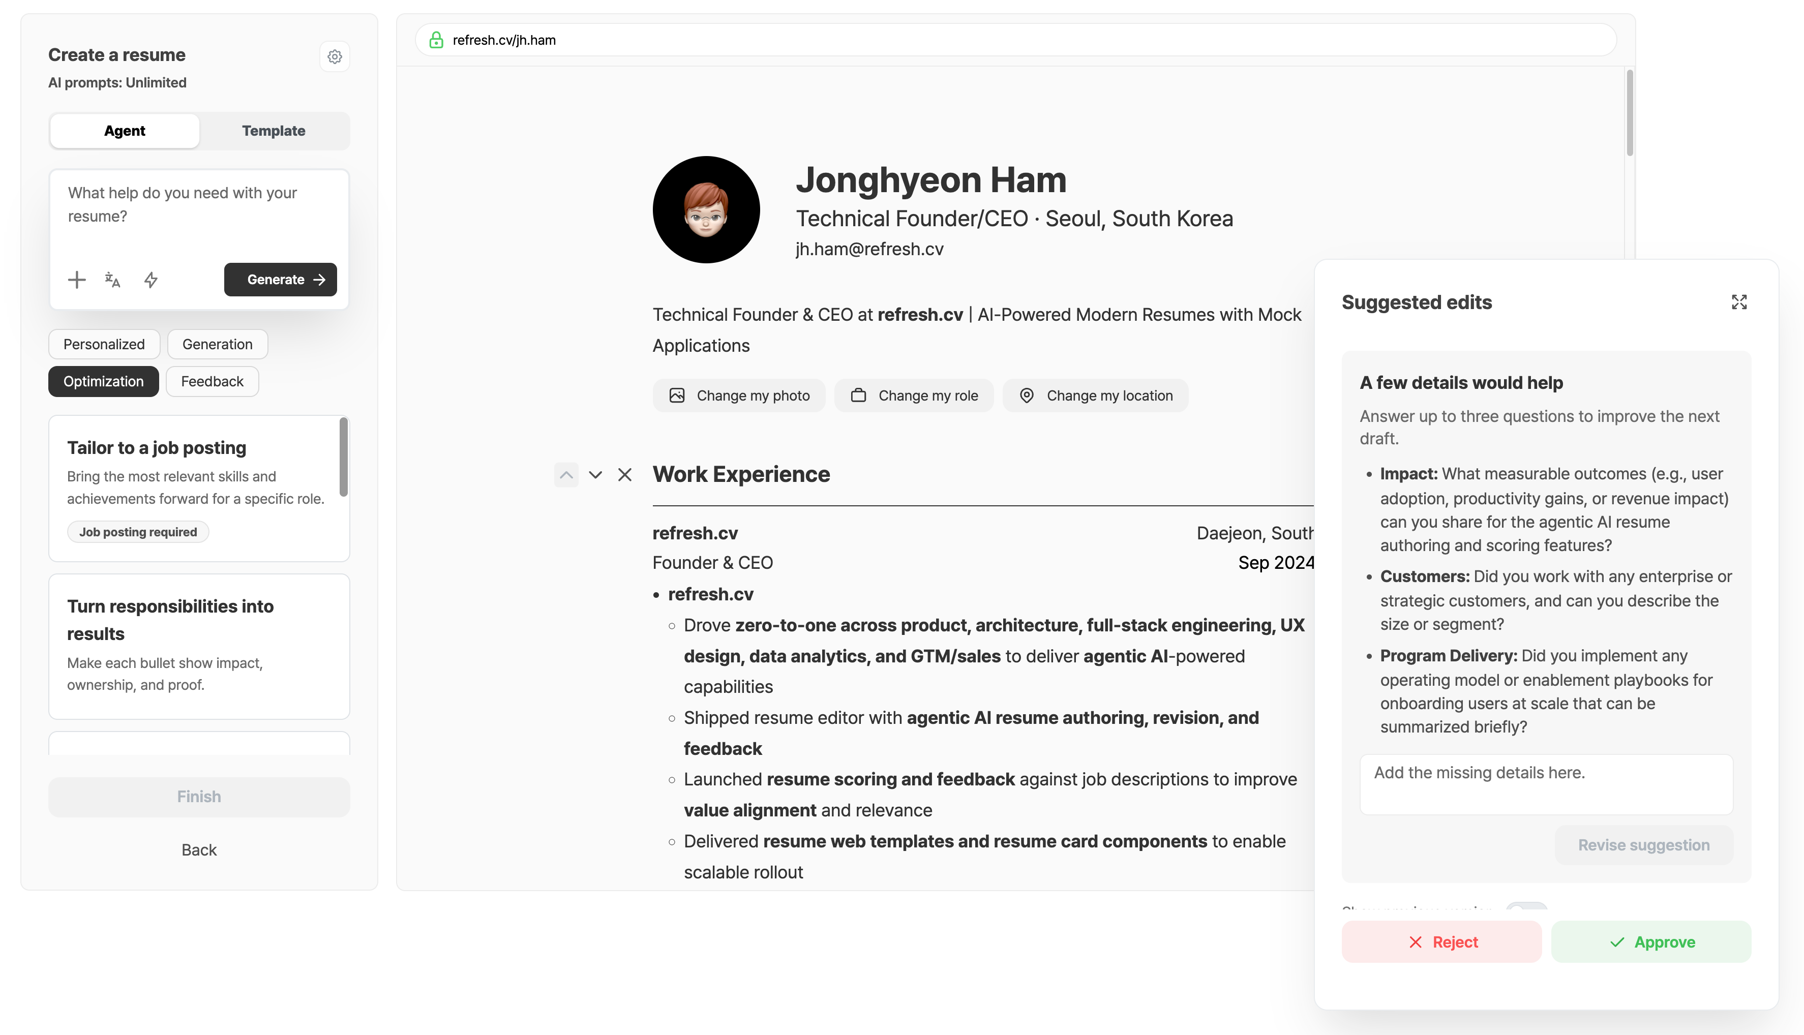Remove the Work Experience section
This screenshot has height=1035, width=1804.
point(625,474)
